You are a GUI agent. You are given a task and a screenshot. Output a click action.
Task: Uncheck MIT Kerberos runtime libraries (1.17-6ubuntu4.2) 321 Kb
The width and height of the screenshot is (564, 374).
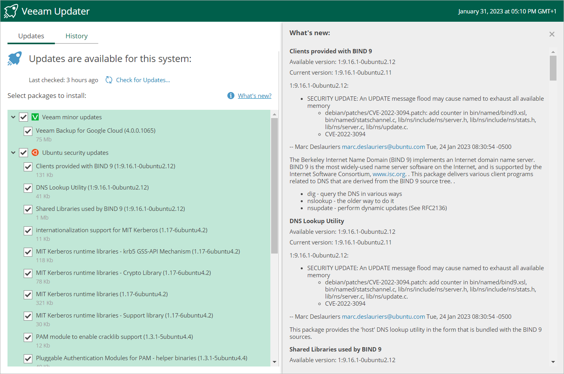coord(28,295)
